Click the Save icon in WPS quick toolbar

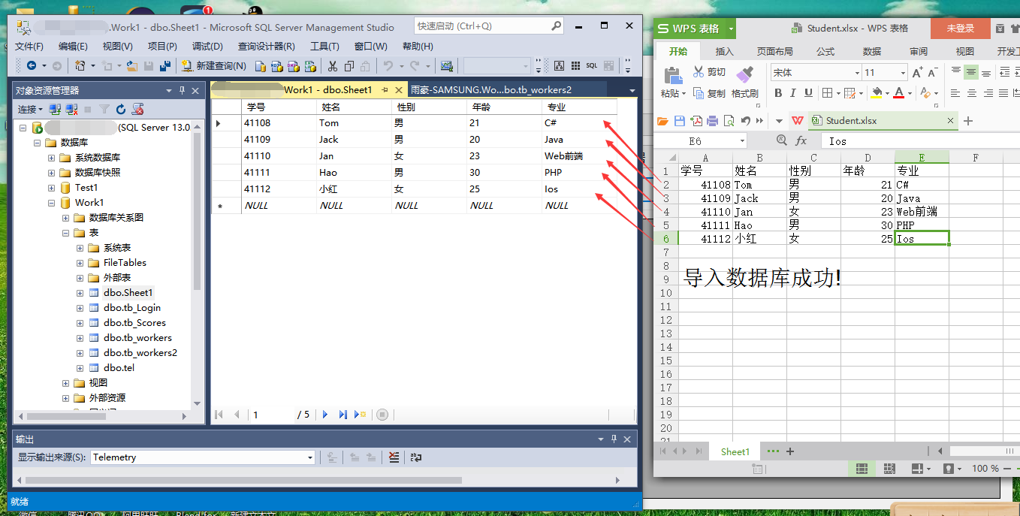click(679, 121)
